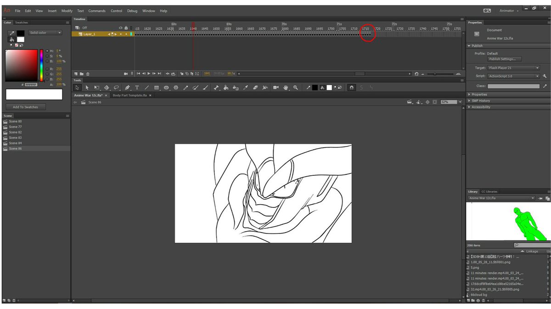Select the Paint Bucket tool
This screenshot has height=309, width=551.
tap(226, 87)
